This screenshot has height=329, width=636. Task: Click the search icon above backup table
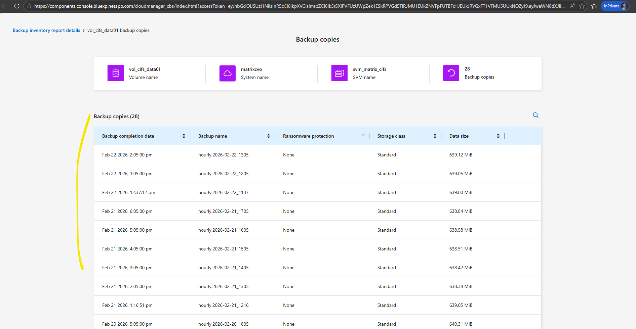tap(535, 115)
